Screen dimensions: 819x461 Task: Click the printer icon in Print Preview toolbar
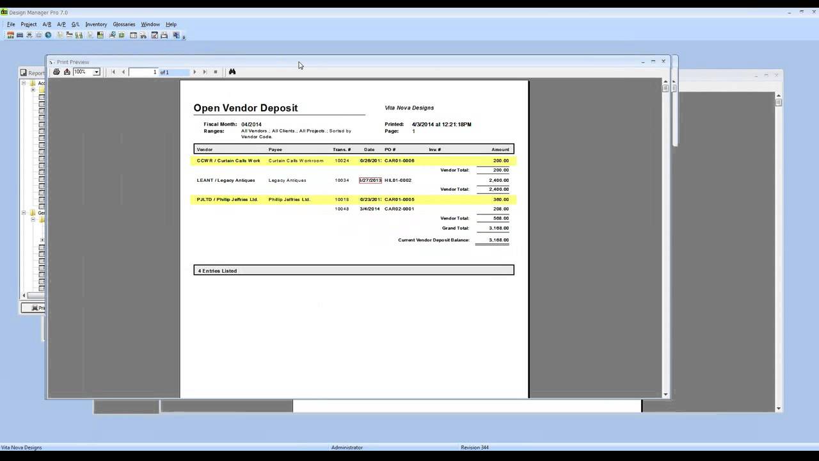coord(56,72)
